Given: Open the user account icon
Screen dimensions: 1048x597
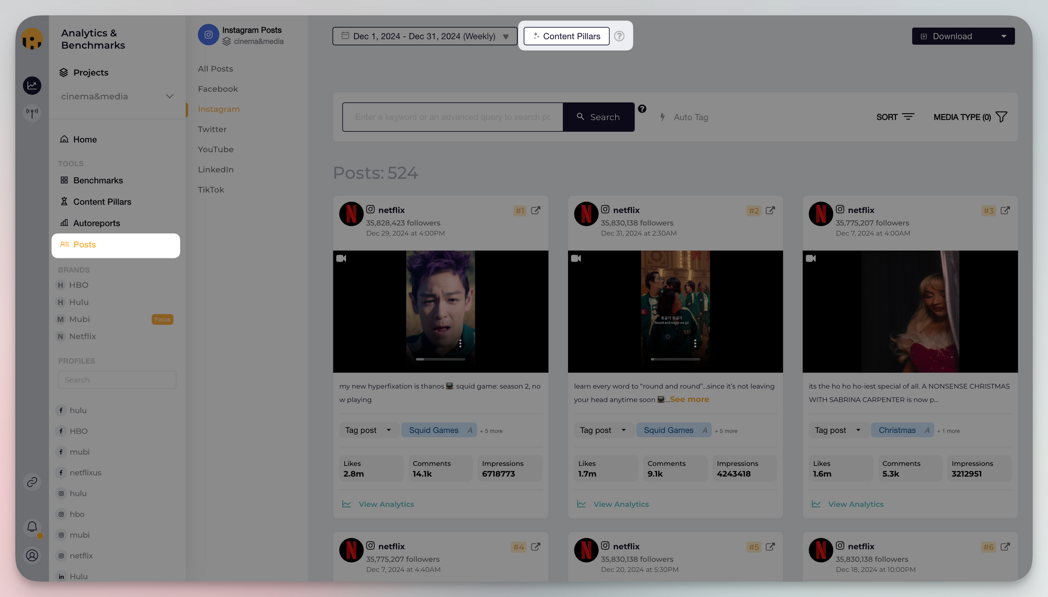Looking at the screenshot, I should point(32,555).
